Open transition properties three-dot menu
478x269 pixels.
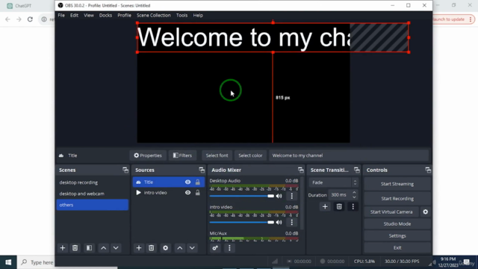point(353,206)
